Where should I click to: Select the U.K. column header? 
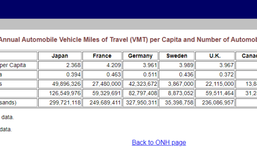coord(215,56)
